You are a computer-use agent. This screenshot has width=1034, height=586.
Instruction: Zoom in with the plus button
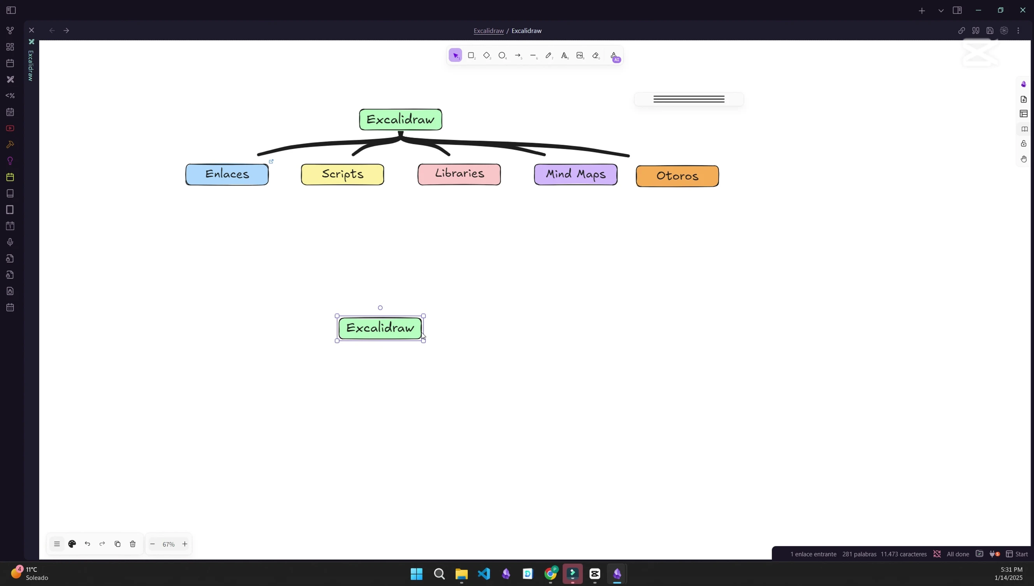click(x=185, y=544)
